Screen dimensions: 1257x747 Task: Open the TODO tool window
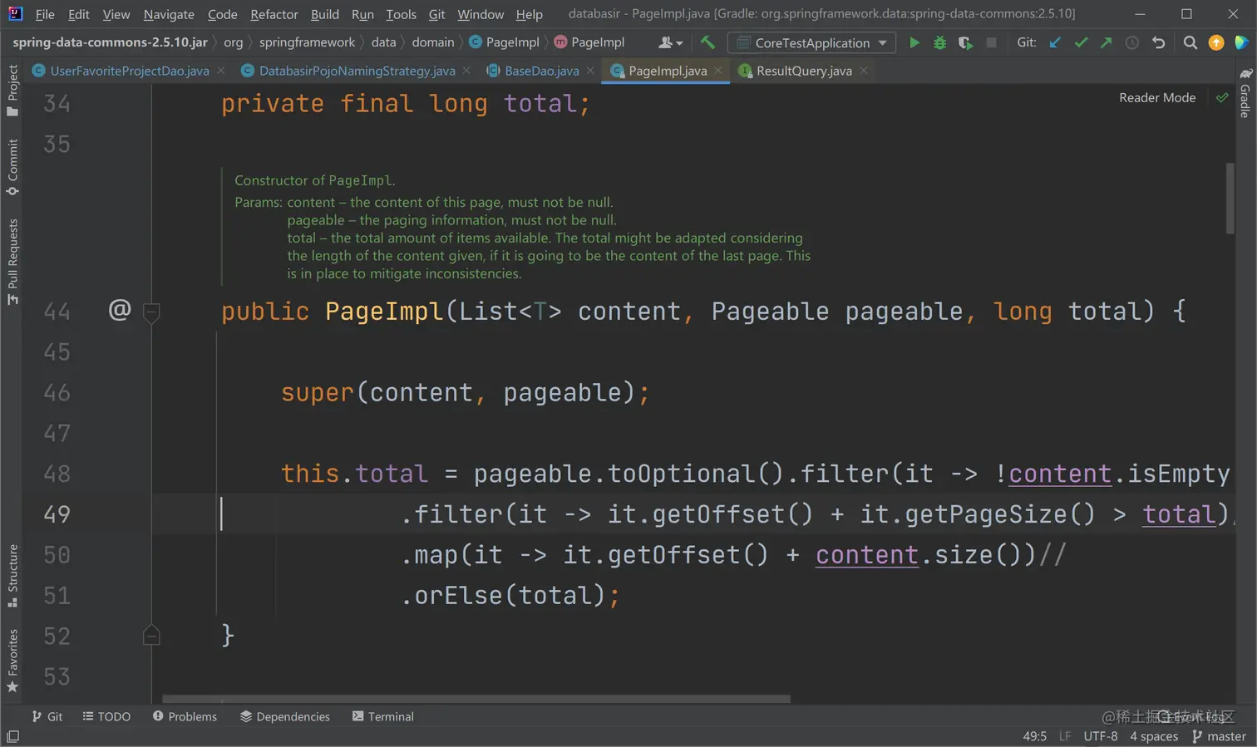coord(106,716)
